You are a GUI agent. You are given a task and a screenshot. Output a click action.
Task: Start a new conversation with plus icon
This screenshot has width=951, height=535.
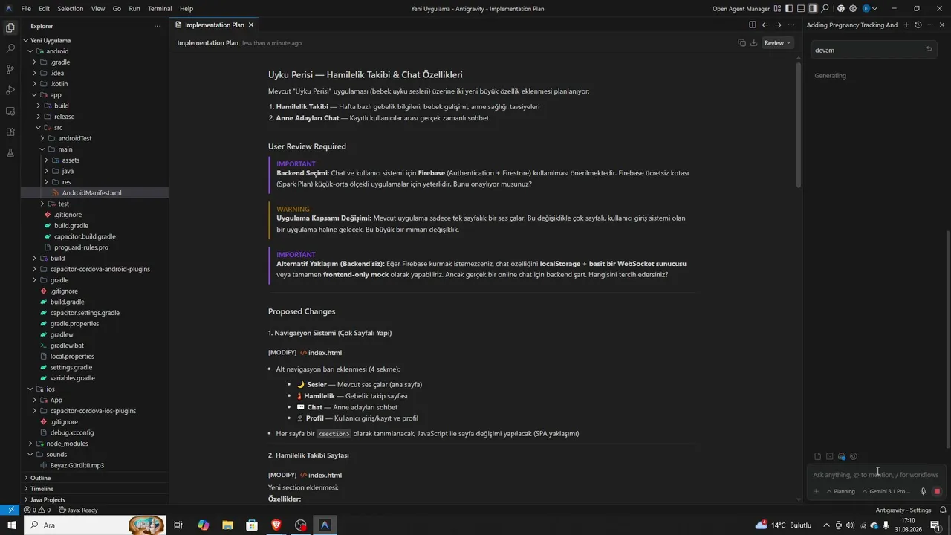pos(906,25)
